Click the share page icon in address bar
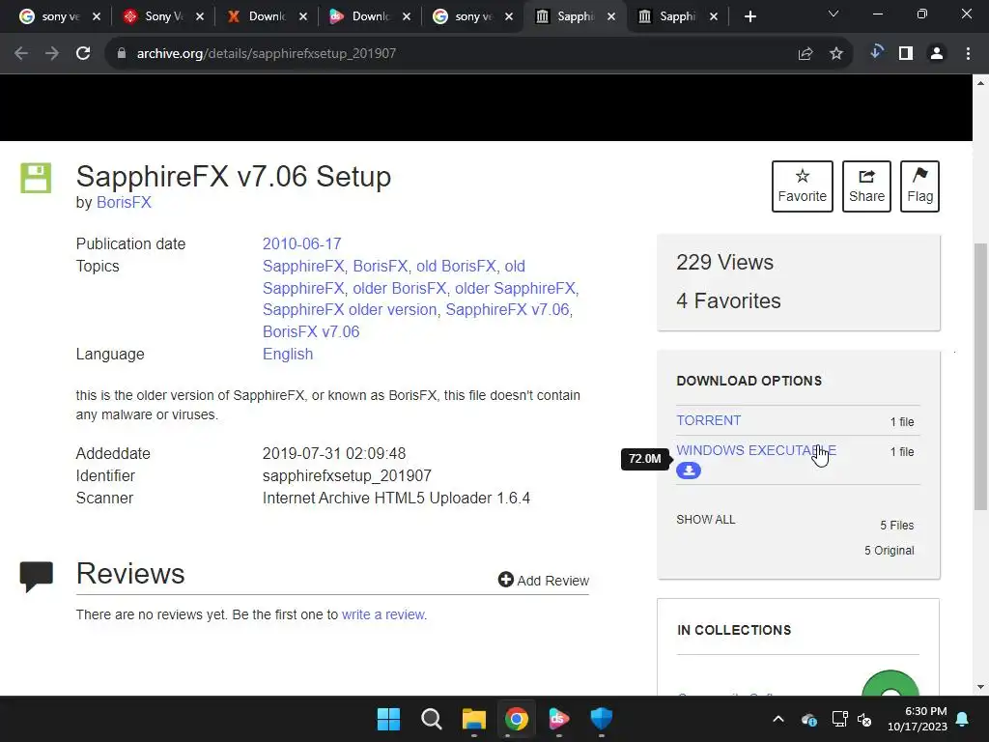The width and height of the screenshot is (989, 742). click(x=805, y=54)
